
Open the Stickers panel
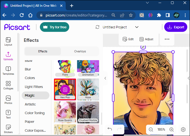click(x=8, y=129)
